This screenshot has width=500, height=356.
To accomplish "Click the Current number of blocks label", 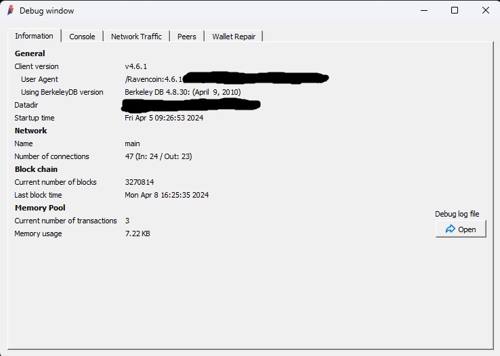I will coord(56,182).
